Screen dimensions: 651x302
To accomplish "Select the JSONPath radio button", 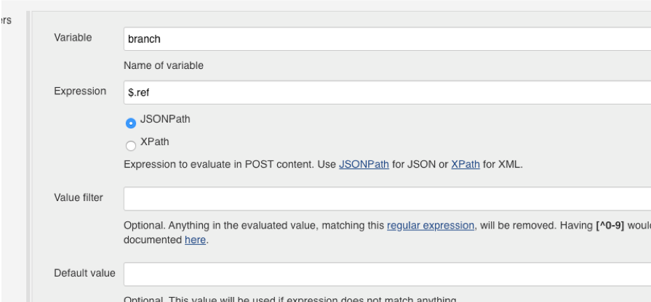I will [x=131, y=123].
